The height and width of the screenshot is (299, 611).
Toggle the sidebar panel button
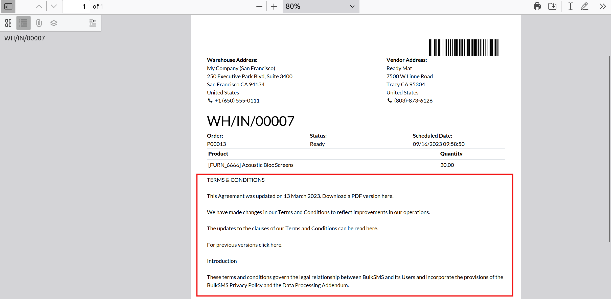point(8,7)
